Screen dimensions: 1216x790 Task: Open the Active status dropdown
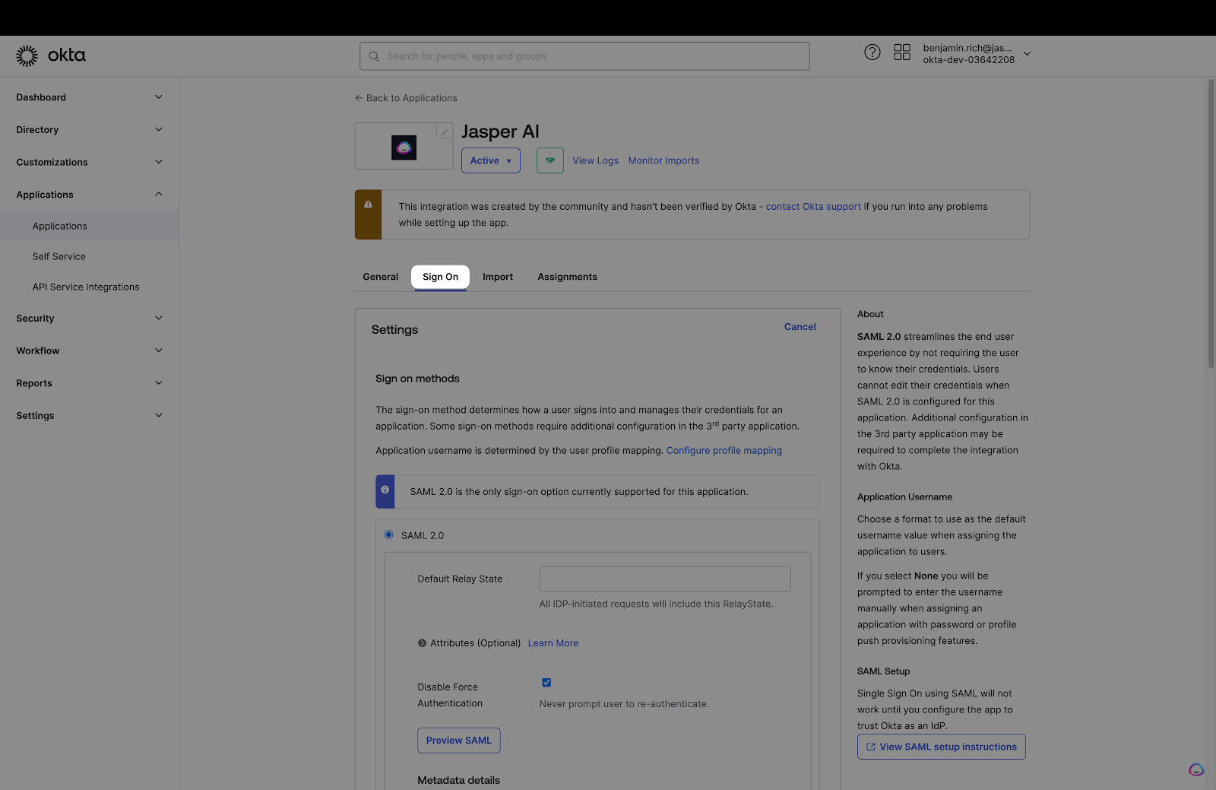tap(490, 160)
